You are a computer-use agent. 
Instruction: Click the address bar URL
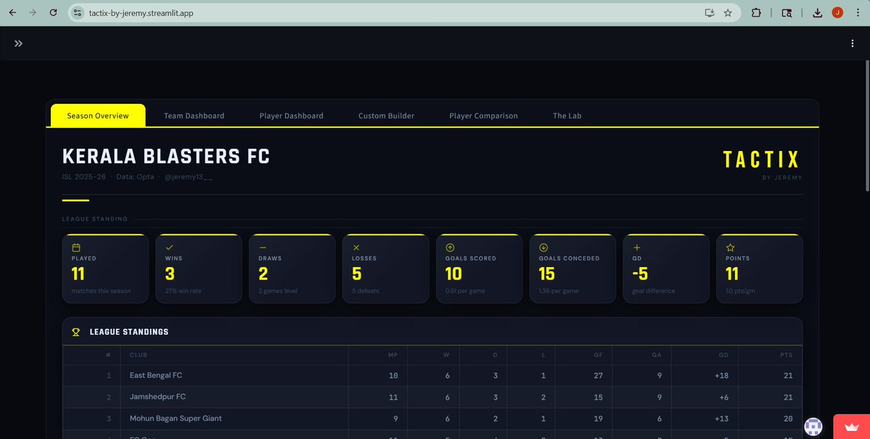click(x=141, y=13)
